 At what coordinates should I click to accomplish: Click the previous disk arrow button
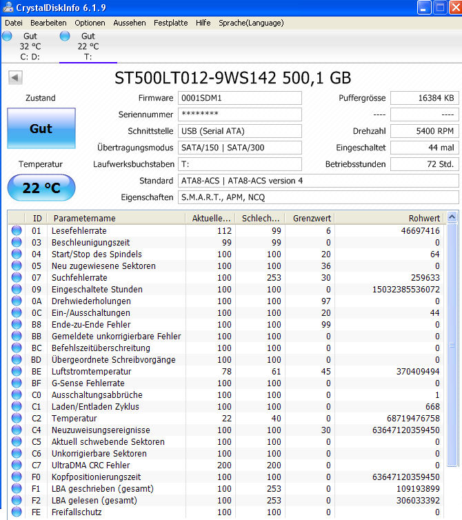click(15, 78)
